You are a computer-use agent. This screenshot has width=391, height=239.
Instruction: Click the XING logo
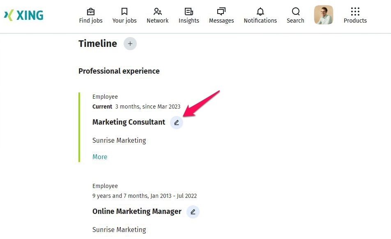[23, 15]
